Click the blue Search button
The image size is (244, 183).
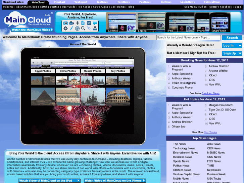pos(232,38)
